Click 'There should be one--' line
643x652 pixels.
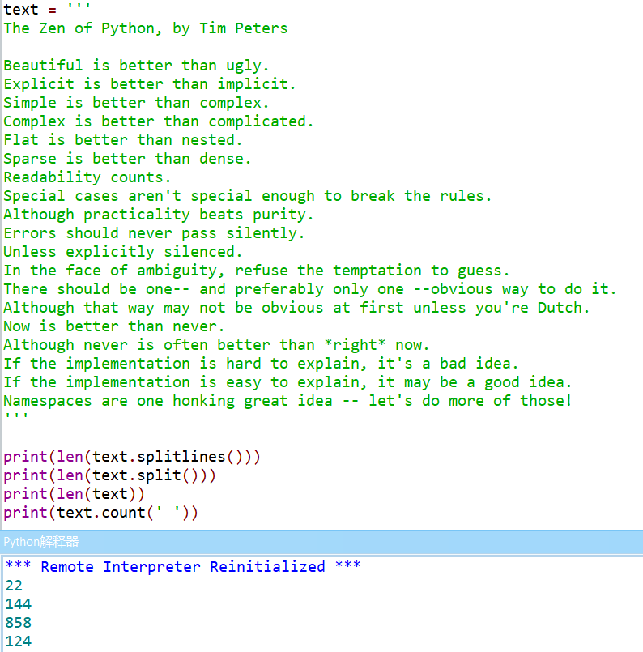[x=310, y=289]
